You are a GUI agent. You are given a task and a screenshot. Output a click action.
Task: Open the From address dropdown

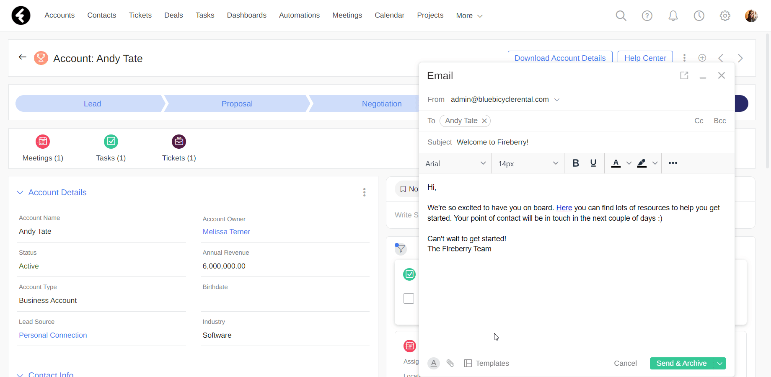557,100
